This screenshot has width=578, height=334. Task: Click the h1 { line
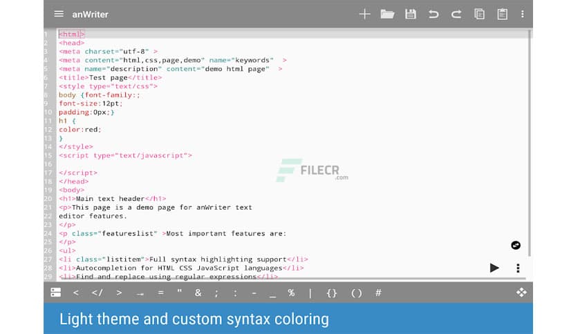pyautogui.click(x=67, y=121)
